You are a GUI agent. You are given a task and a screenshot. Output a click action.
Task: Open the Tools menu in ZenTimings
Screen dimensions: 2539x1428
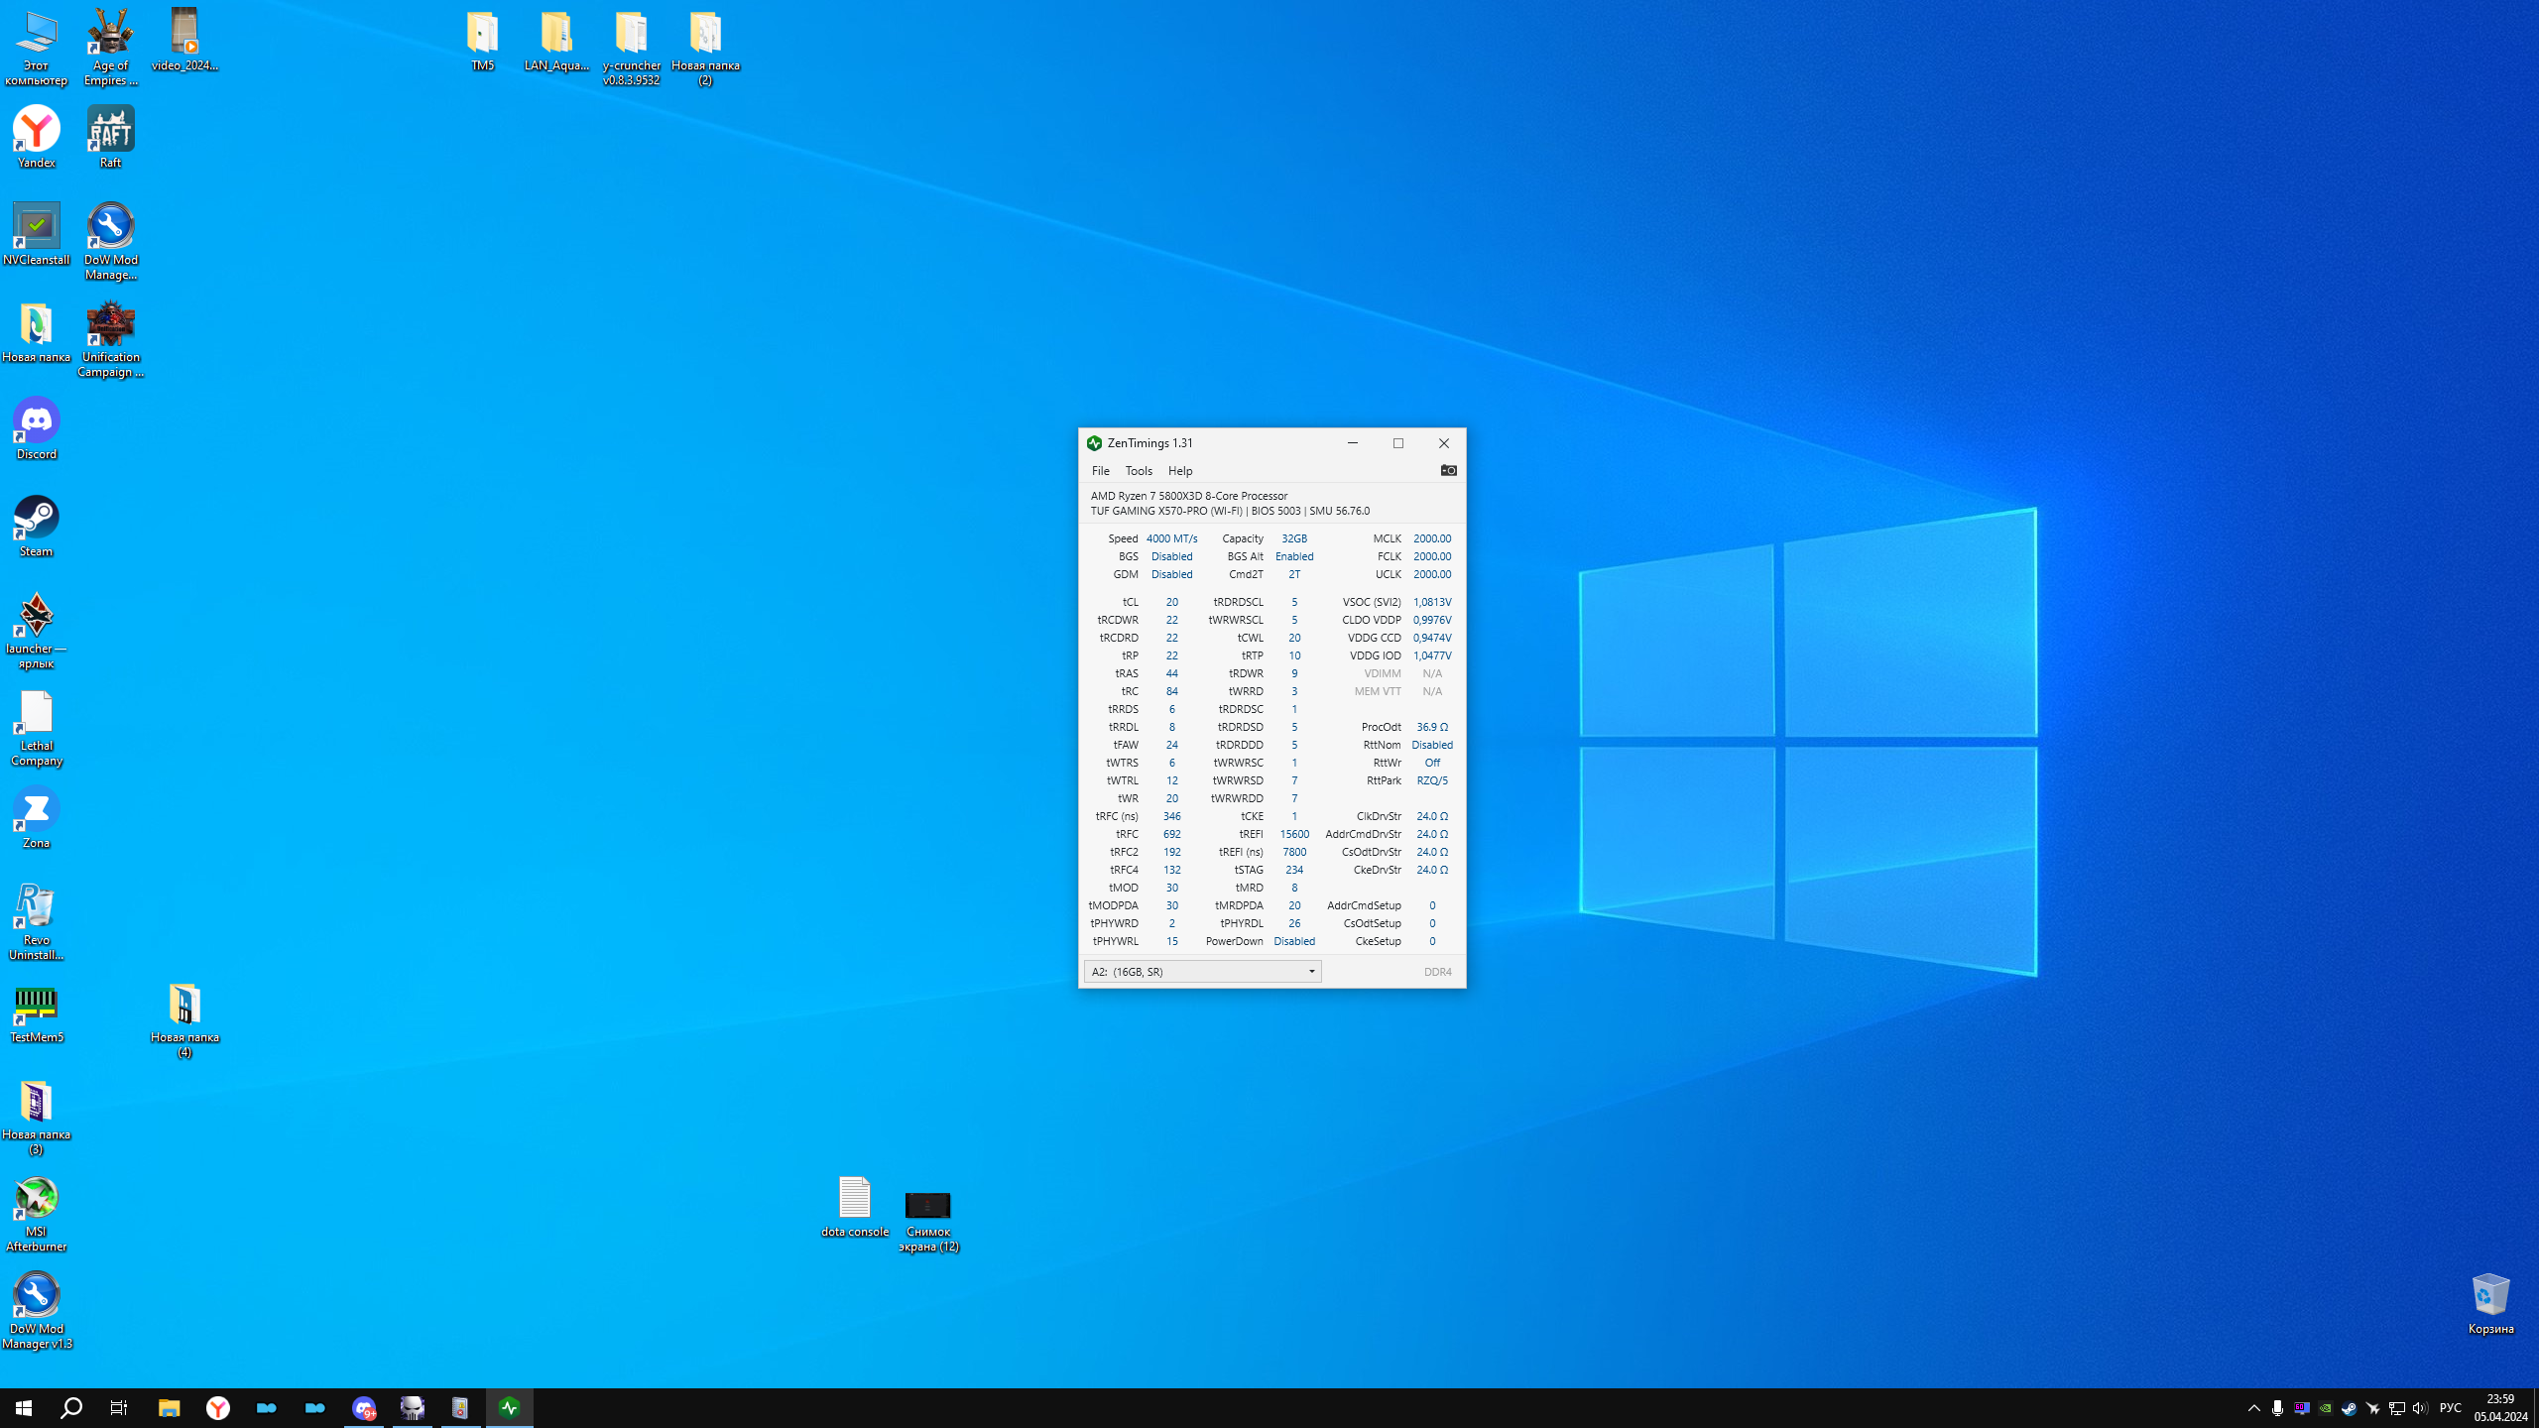pos(1139,471)
